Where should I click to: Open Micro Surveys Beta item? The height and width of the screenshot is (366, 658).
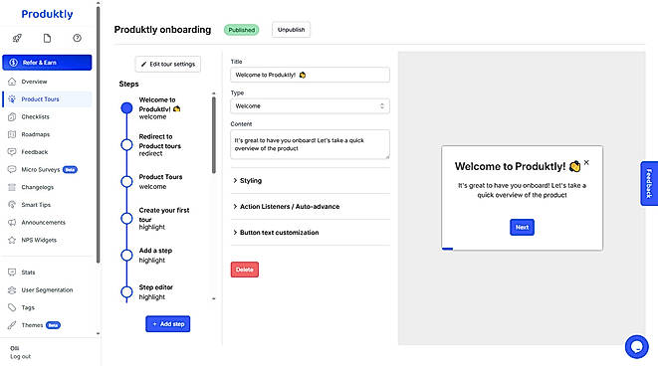tap(47, 169)
